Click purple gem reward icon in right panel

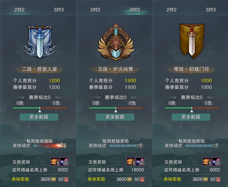click(x=216, y=161)
